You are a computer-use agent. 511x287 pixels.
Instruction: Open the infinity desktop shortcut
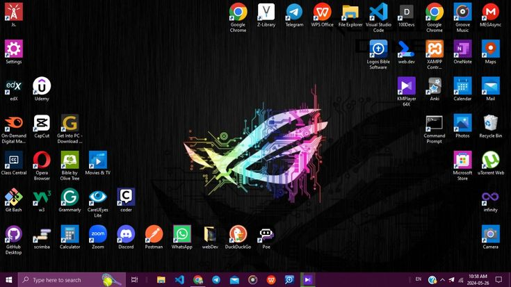(490, 201)
